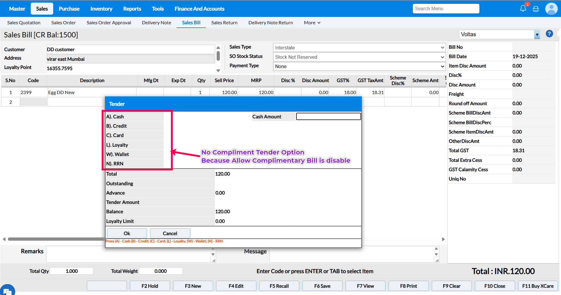
Task: Open the notifications bell icon
Action: [523, 8]
